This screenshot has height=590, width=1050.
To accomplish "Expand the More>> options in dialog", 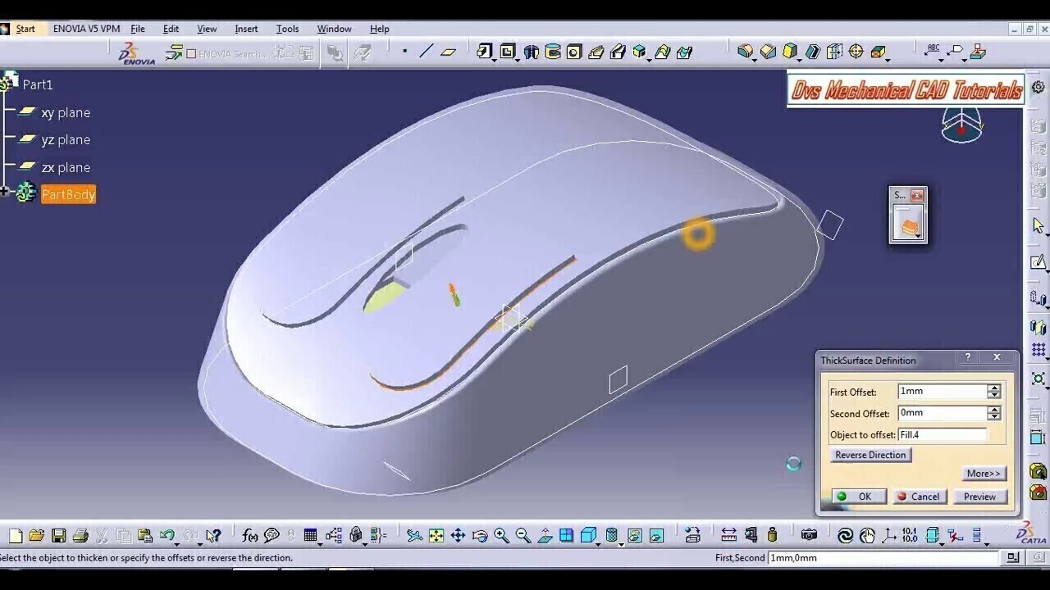I will coord(983,474).
